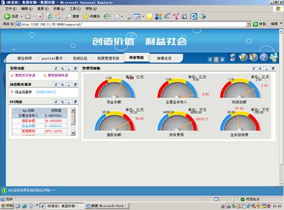The height and width of the screenshot is (210, 284).
Task: Expand the mail toolbar button dropdown arrow
Action: [121, 16]
